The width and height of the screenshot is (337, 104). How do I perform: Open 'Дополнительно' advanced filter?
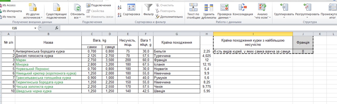[x=169, y=17]
